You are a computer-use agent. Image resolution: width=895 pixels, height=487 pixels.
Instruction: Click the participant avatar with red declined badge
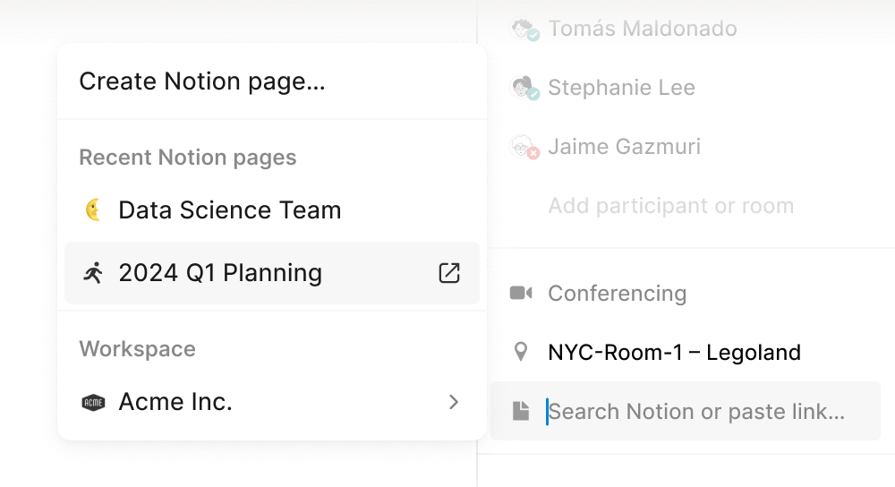[x=523, y=147]
